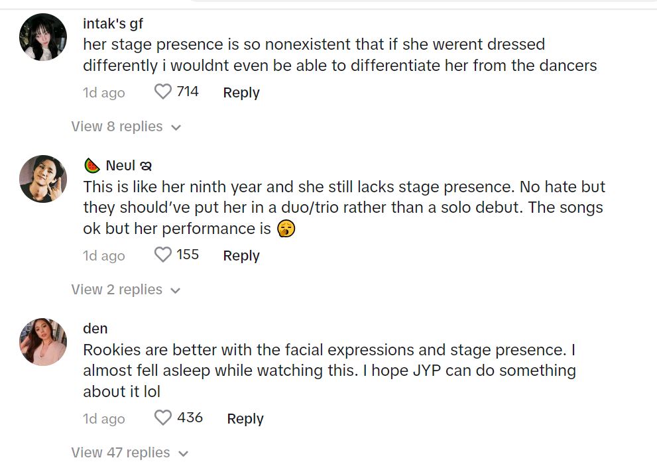
Task: Open den username link
Action: tap(95, 328)
